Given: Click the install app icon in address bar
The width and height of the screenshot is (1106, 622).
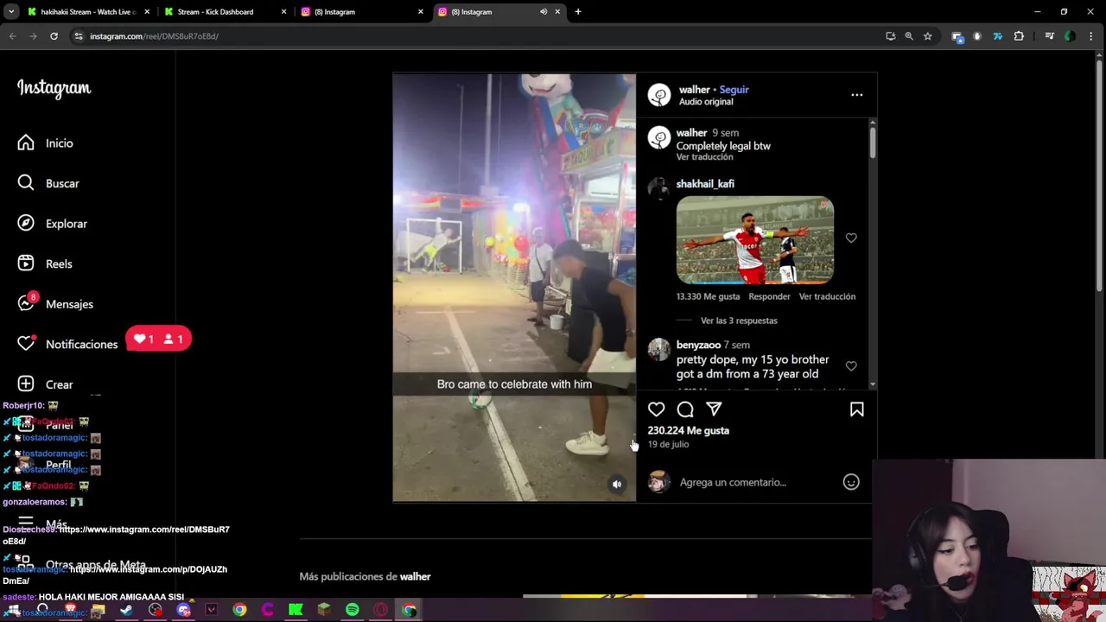Looking at the screenshot, I should pos(891,36).
